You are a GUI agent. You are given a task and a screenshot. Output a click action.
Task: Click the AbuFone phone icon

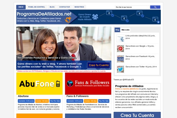[x=58, y=84]
